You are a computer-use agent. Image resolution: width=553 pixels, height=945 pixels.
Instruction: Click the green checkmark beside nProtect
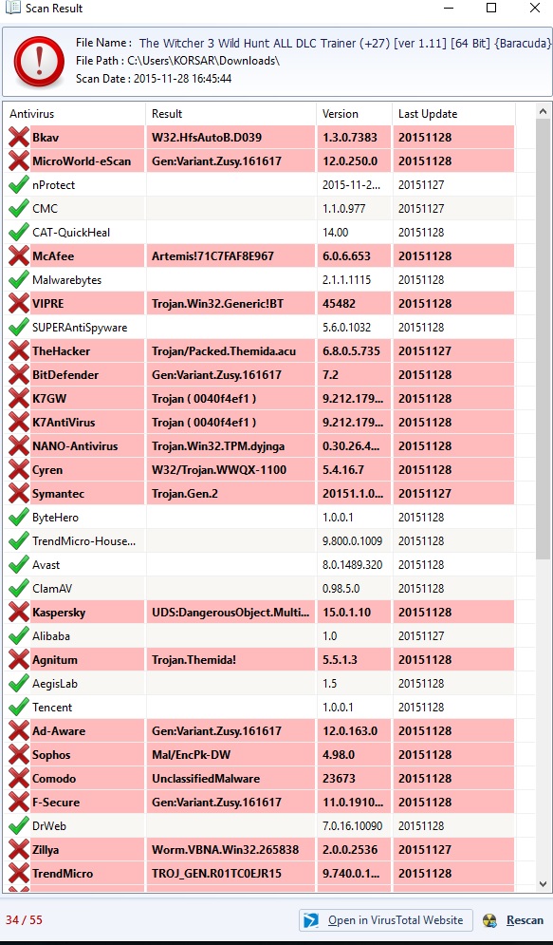tap(19, 185)
